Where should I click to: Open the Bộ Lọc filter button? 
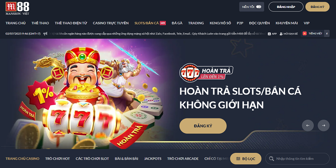(x=246, y=159)
